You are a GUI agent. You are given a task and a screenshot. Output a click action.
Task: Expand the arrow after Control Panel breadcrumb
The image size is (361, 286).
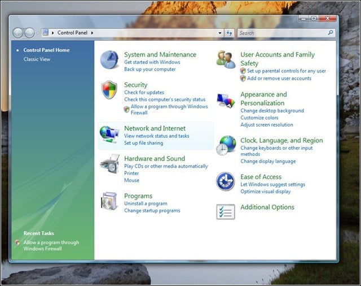(92, 33)
